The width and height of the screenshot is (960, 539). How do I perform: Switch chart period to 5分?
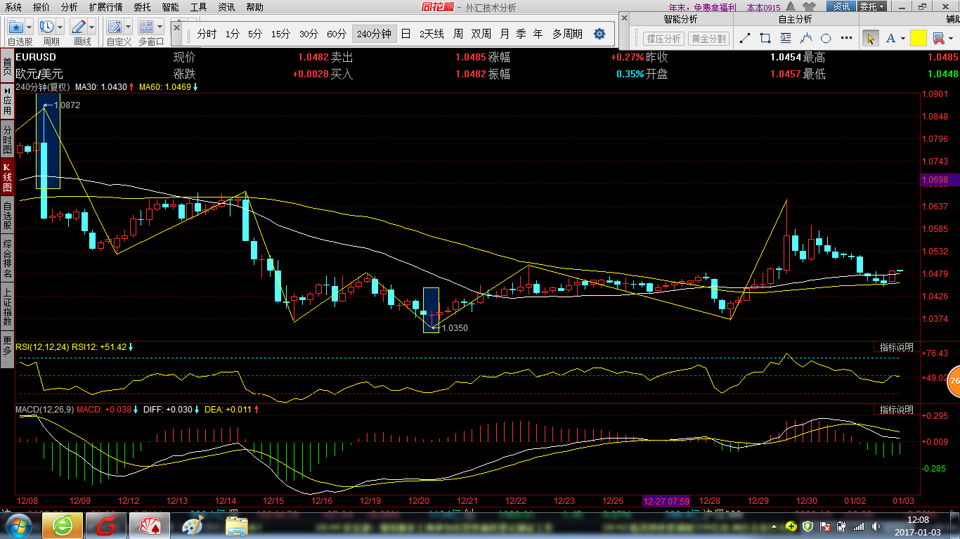click(255, 34)
